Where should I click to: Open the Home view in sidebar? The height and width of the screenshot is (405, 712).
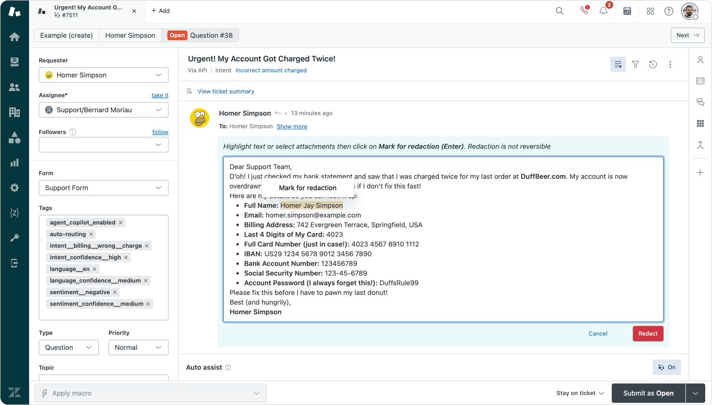15,37
